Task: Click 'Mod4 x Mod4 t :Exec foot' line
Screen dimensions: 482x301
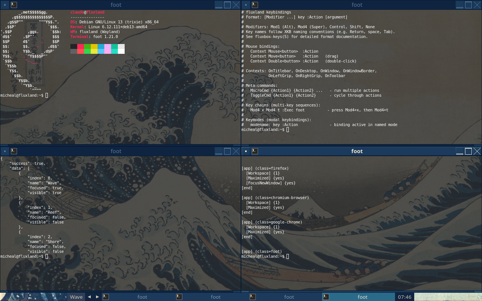Action: coord(315,110)
